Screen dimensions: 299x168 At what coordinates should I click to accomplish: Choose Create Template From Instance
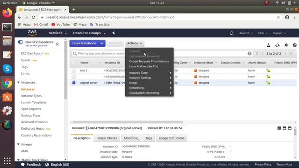pos(149,61)
